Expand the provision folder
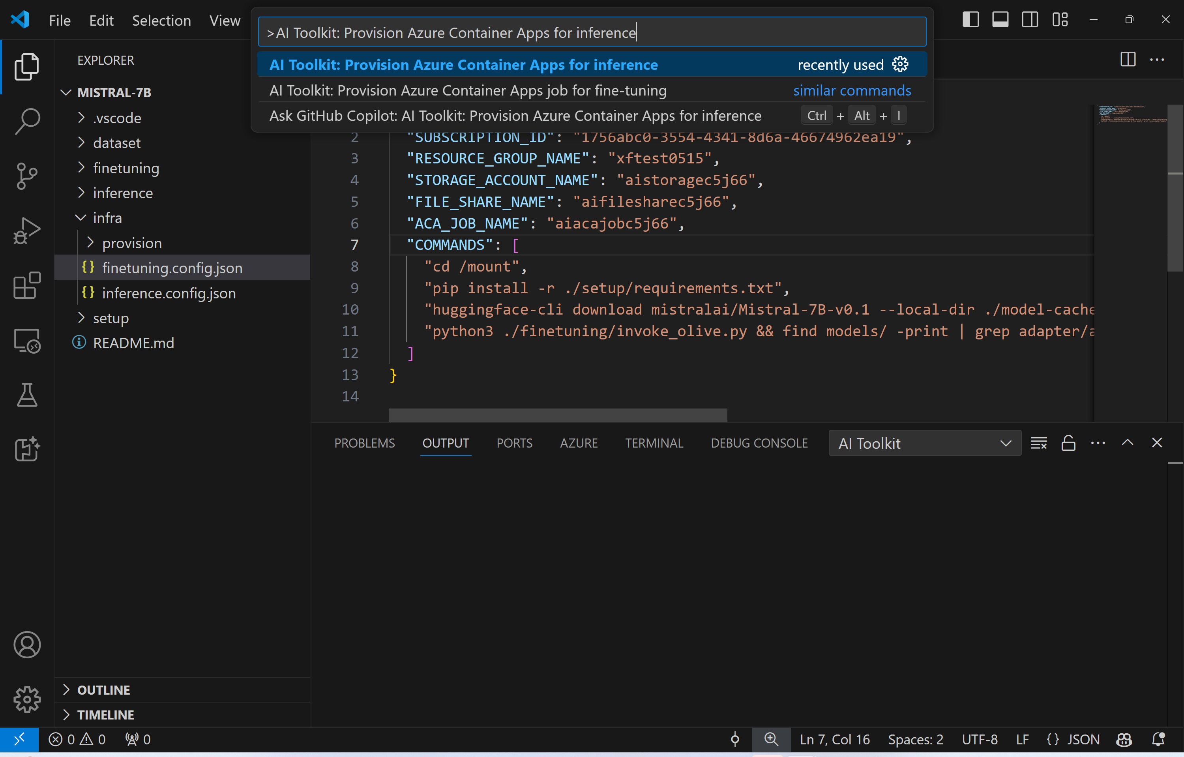The image size is (1184, 757). 90,243
